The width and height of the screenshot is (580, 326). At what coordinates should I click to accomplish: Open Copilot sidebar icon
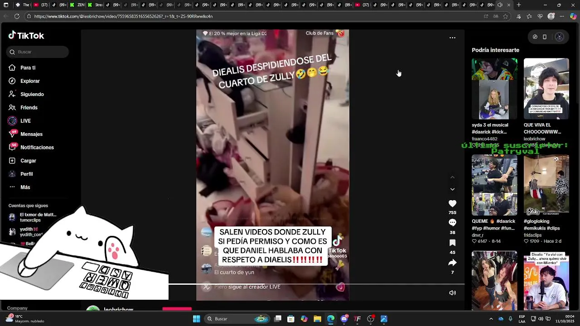[573, 16]
